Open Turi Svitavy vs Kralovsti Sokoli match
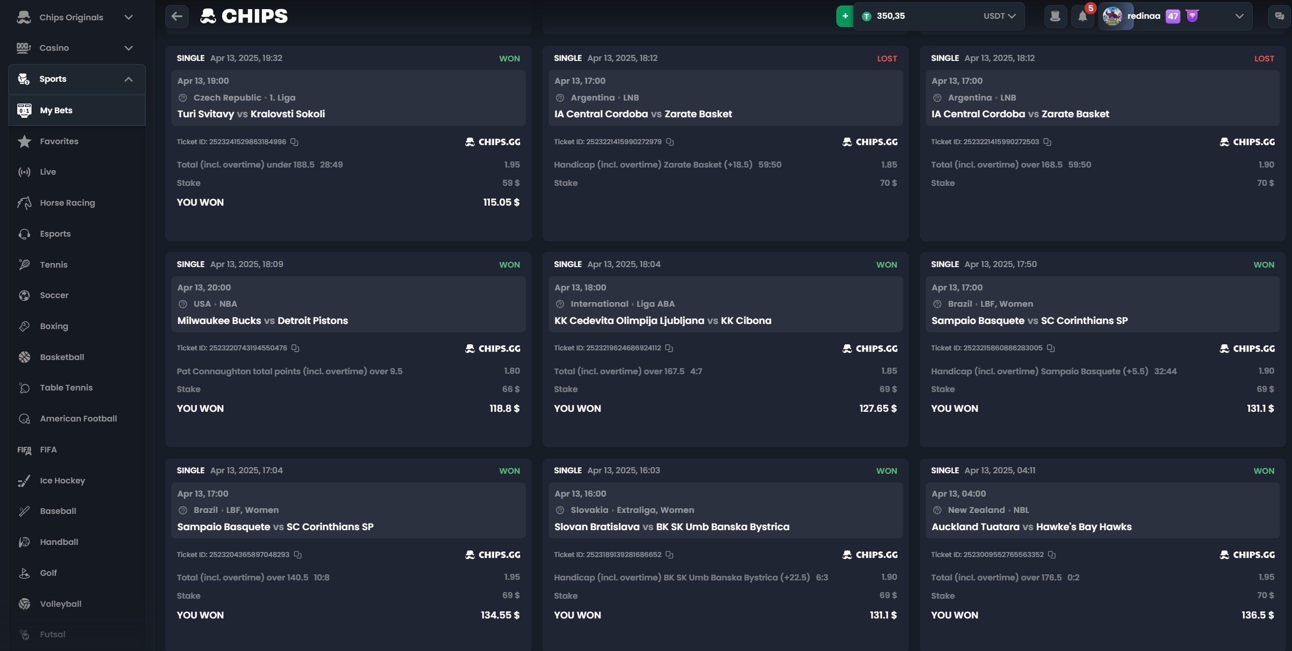Image resolution: width=1292 pixels, height=651 pixels. coord(251,114)
